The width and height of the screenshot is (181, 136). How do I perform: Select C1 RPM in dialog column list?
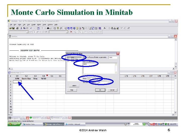tap(74, 57)
